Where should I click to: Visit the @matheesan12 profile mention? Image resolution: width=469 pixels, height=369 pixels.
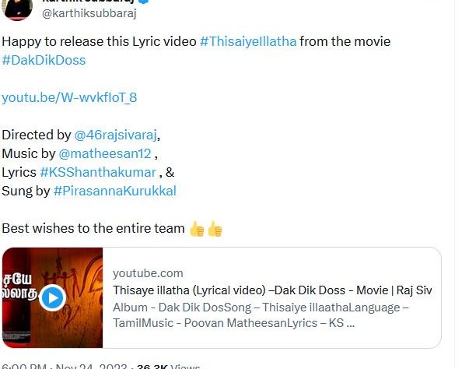click(x=105, y=154)
